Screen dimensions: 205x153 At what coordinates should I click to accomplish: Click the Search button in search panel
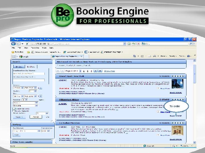click(19, 117)
